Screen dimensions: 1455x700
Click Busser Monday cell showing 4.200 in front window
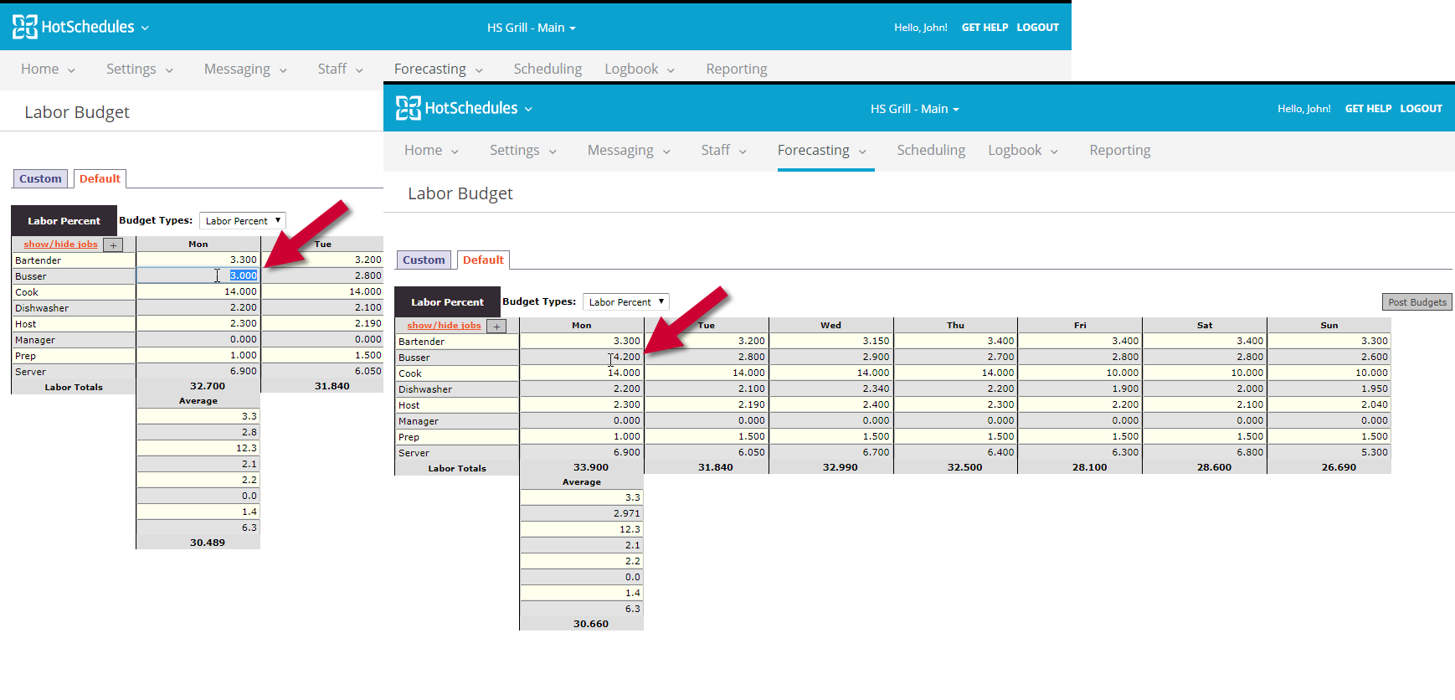coord(582,358)
